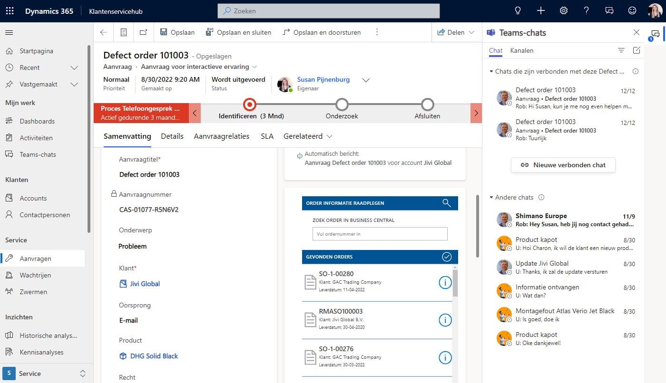The image size is (666, 383).
Task: Expand header fields chevron beside Susan Pijnenburg
Action: click(366, 80)
